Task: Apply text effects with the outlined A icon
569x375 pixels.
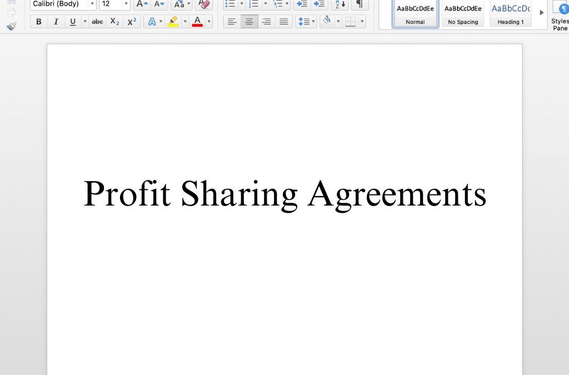Action: (152, 22)
